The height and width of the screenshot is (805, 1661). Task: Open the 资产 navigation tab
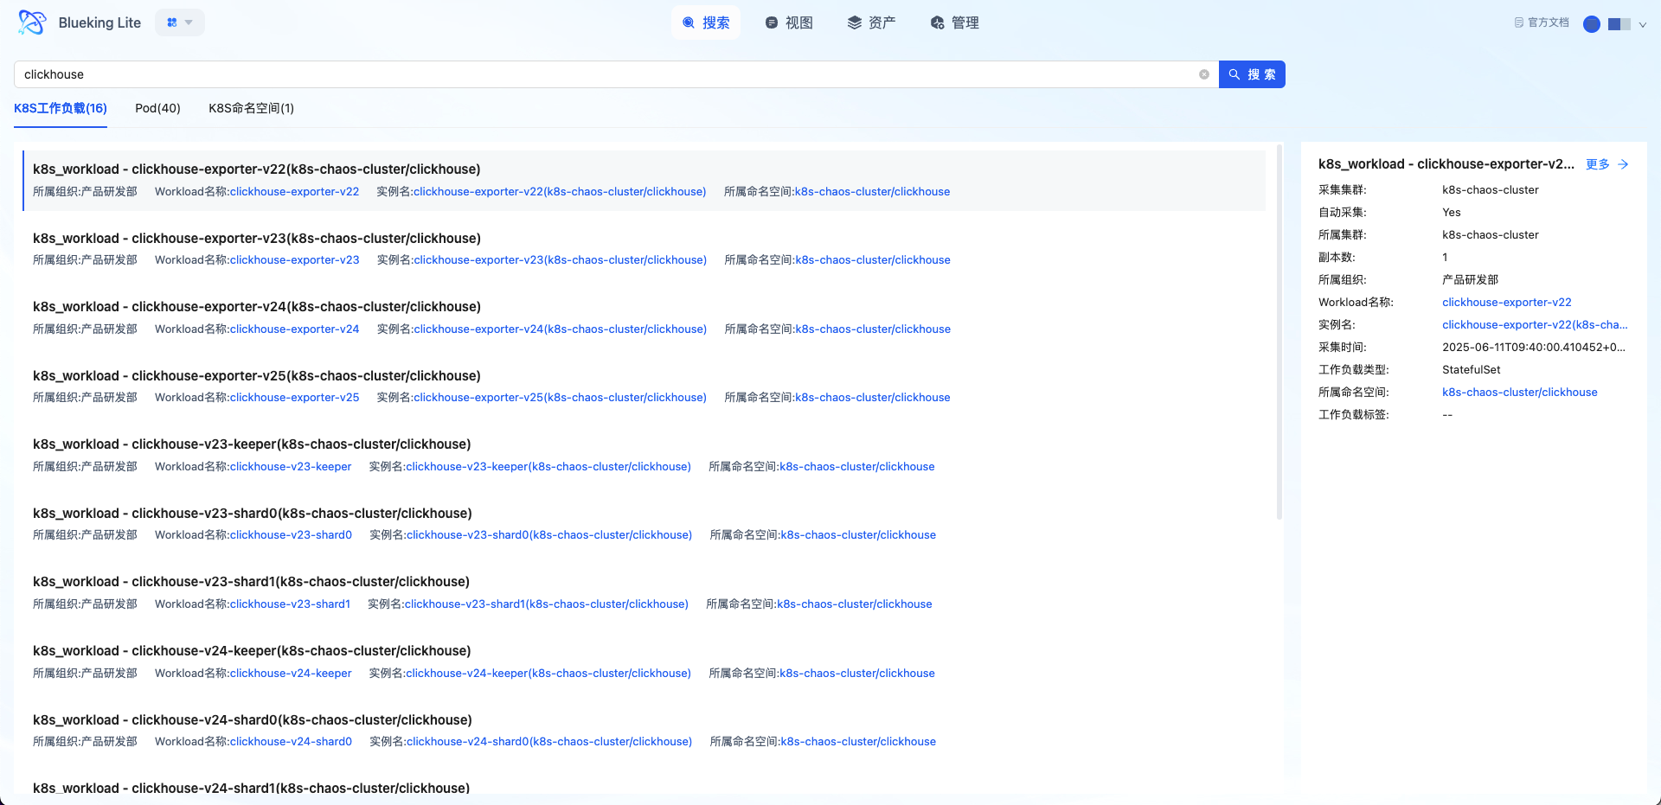[871, 22]
